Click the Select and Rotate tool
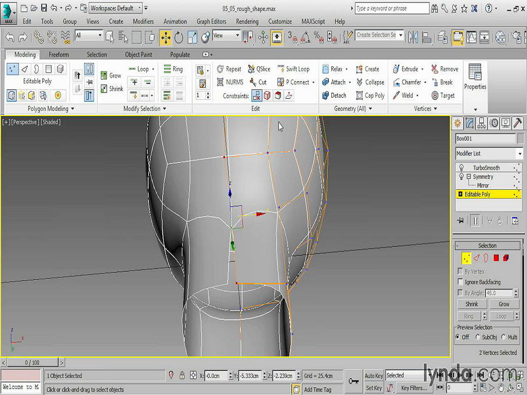 [179, 37]
